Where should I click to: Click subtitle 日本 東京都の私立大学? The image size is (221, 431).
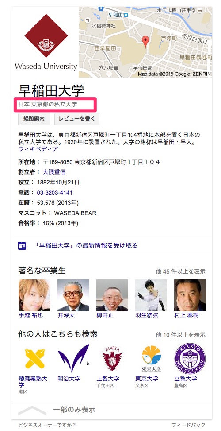47,105
